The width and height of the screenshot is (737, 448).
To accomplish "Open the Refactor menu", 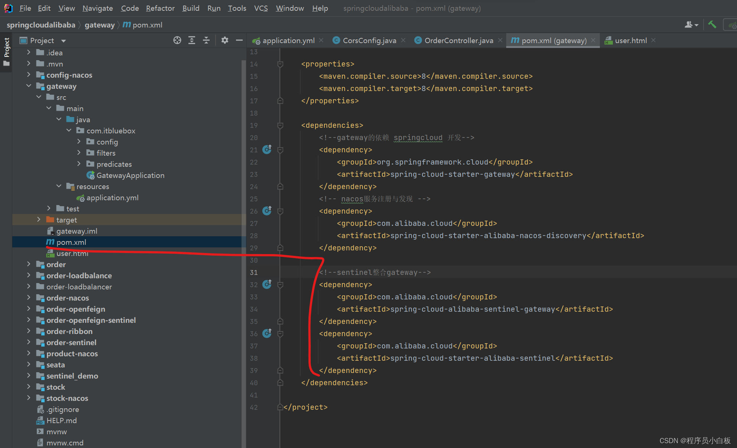I will tap(160, 8).
